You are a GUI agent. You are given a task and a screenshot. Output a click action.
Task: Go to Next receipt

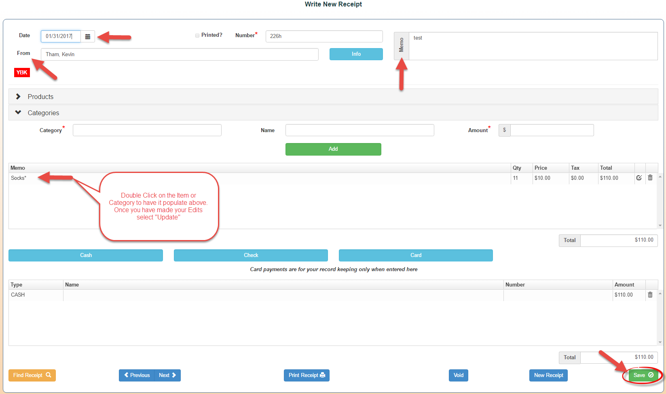pos(167,375)
